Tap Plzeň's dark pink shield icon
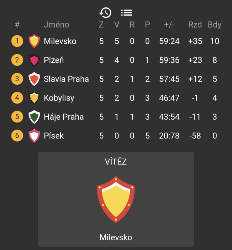This screenshot has height=250, width=232. [34, 60]
